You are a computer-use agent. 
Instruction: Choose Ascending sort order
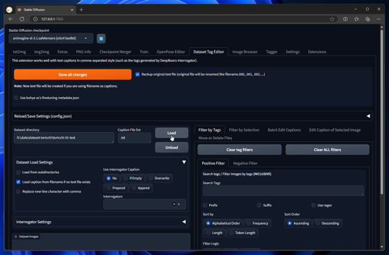point(298,223)
